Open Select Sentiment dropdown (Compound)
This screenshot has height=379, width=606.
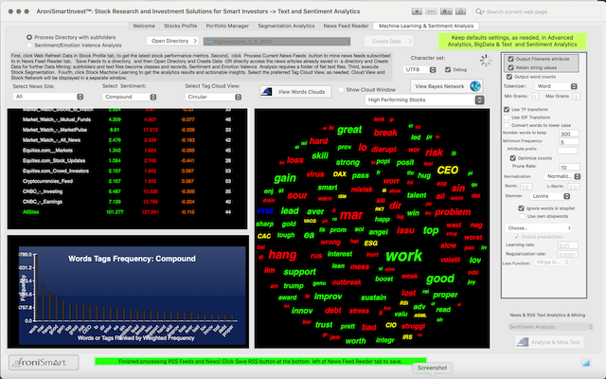[130, 97]
